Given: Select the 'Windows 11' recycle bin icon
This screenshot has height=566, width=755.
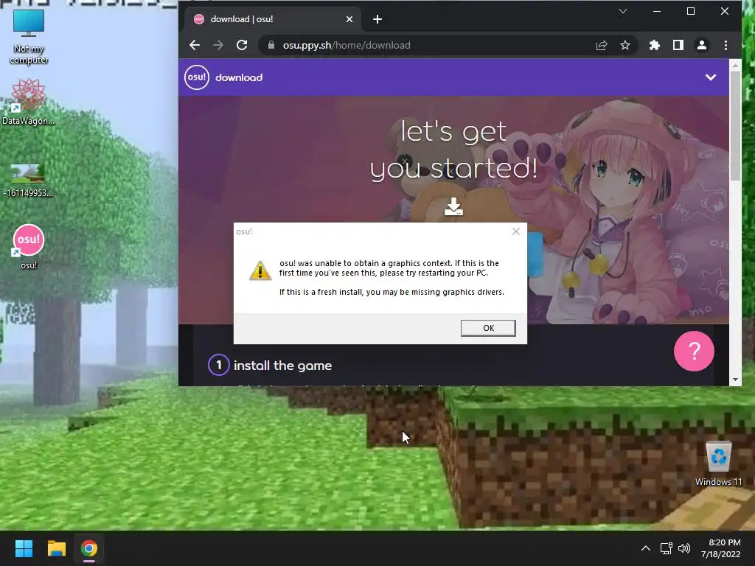Looking at the screenshot, I should 718,464.
